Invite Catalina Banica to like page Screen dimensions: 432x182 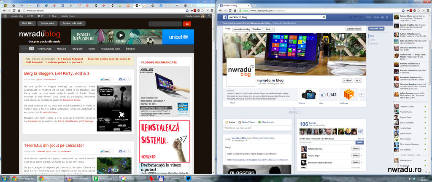coord(355,148)
